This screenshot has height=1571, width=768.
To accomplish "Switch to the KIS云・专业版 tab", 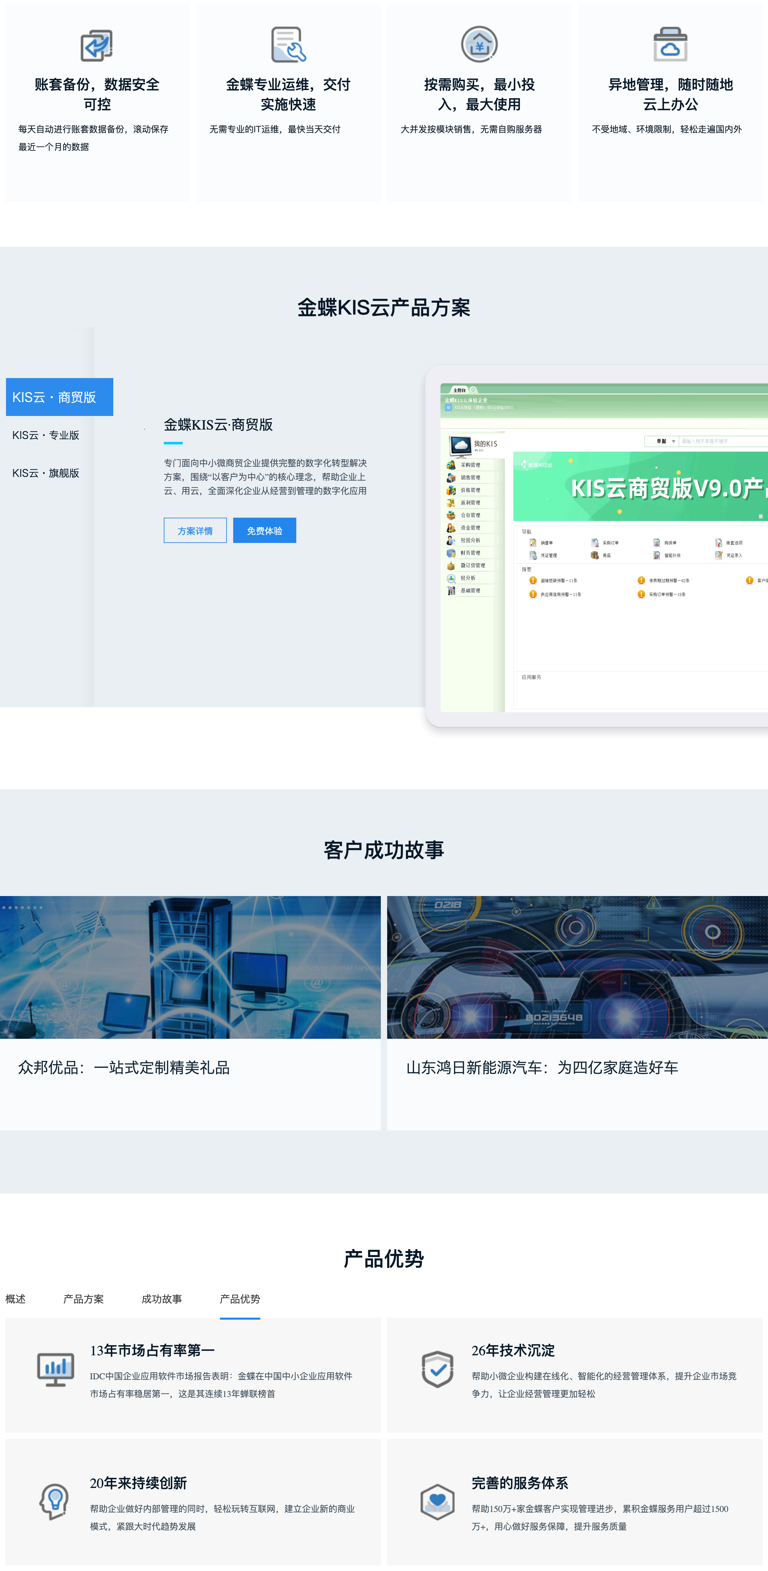I will 46,435.
